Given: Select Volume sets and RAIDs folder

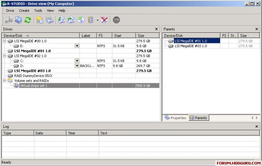Looking at the screenshot, I should click(31, 81).
